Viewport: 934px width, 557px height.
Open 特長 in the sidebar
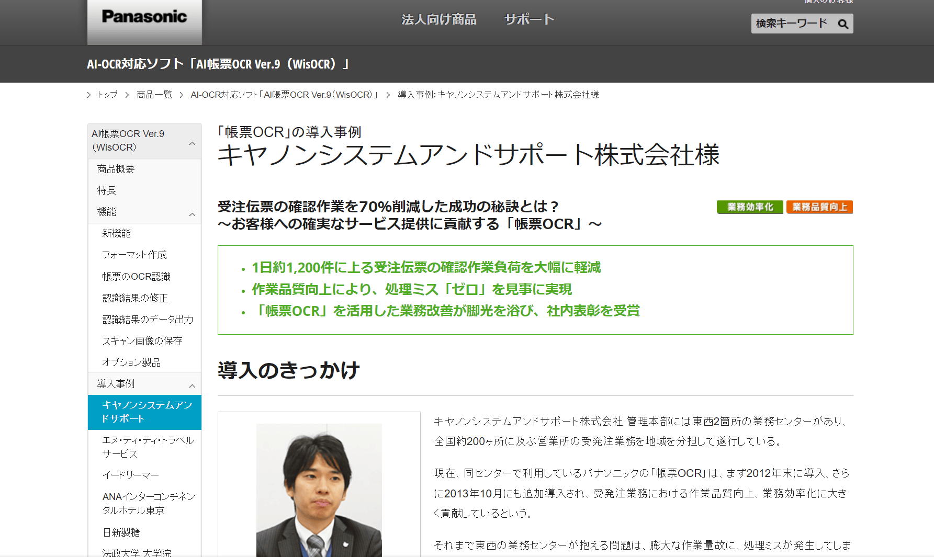click(107, 190)
